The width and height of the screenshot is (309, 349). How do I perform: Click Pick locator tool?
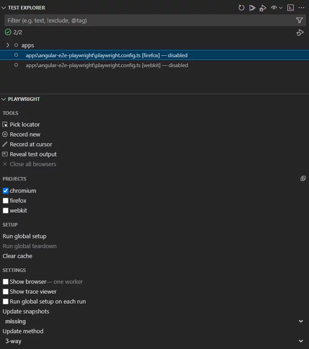25,124
